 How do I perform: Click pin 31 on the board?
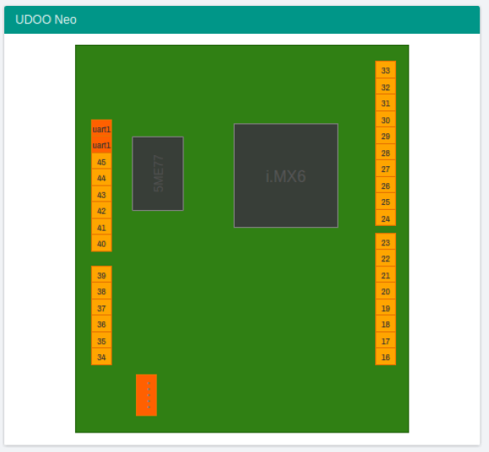click(385, 103)
